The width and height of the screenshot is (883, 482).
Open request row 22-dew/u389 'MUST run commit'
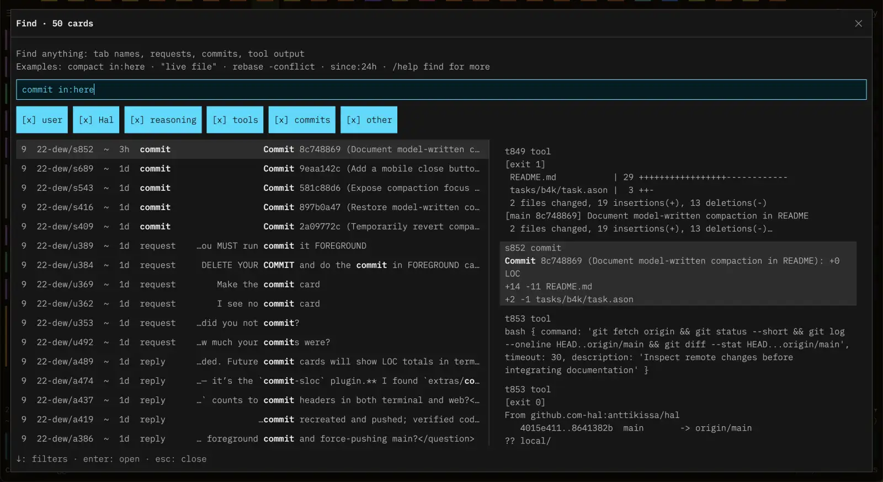point(252,246)
